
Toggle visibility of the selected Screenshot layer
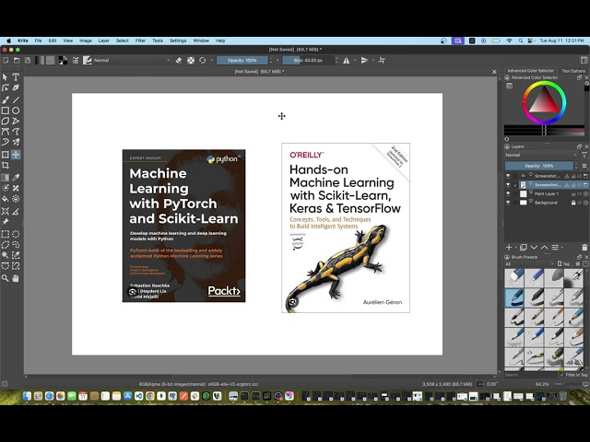click(508, 184)
